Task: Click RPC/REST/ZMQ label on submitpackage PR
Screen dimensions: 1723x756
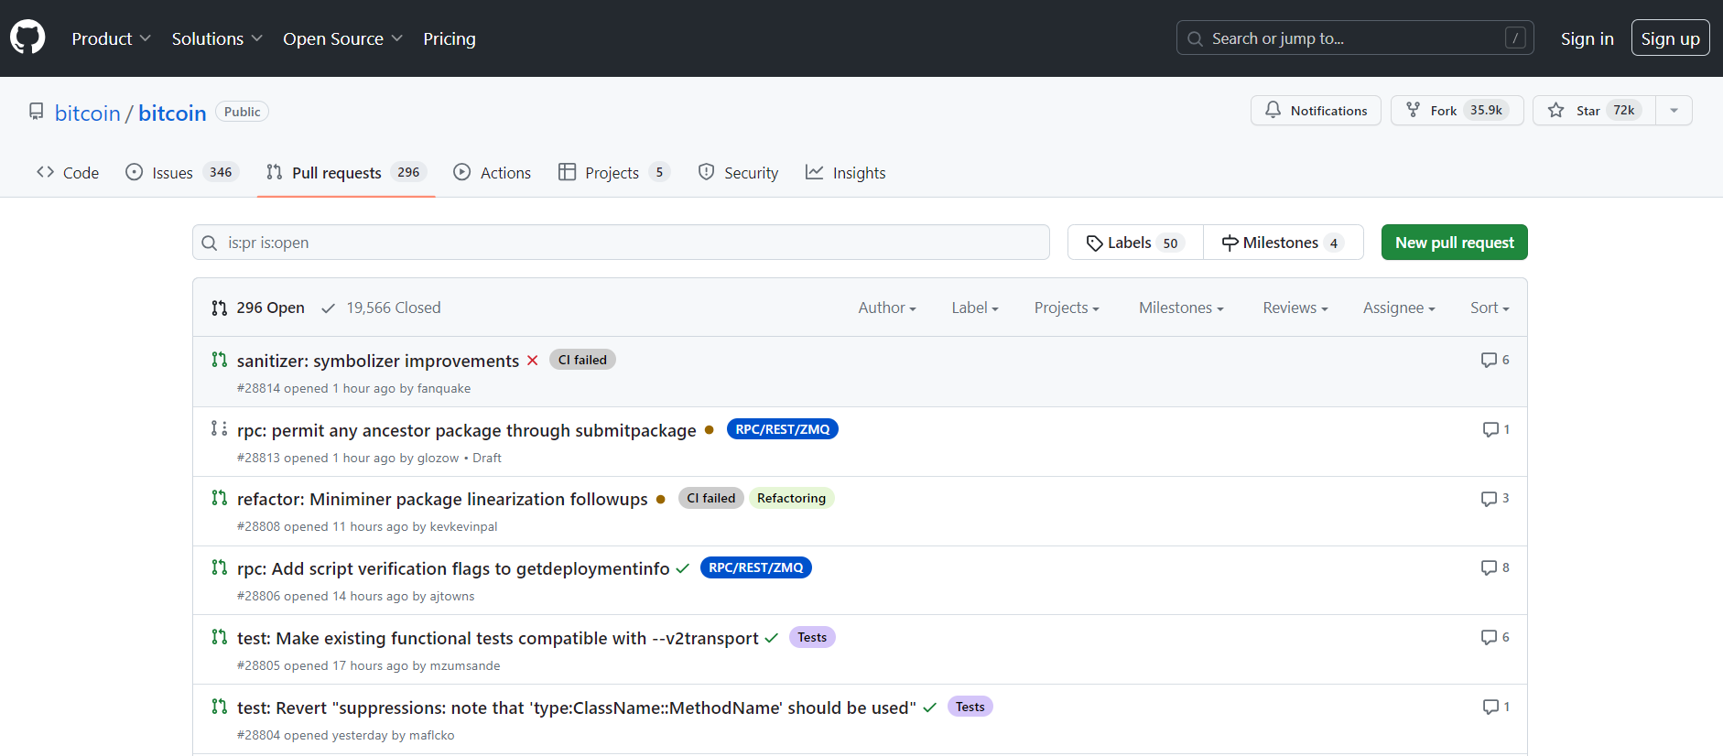Action: click(783, 429)
